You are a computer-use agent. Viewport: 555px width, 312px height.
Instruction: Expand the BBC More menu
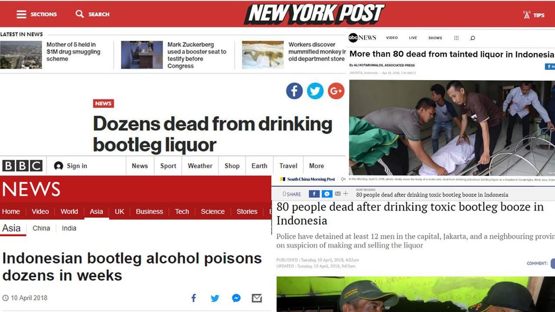(x=316, y=166)
